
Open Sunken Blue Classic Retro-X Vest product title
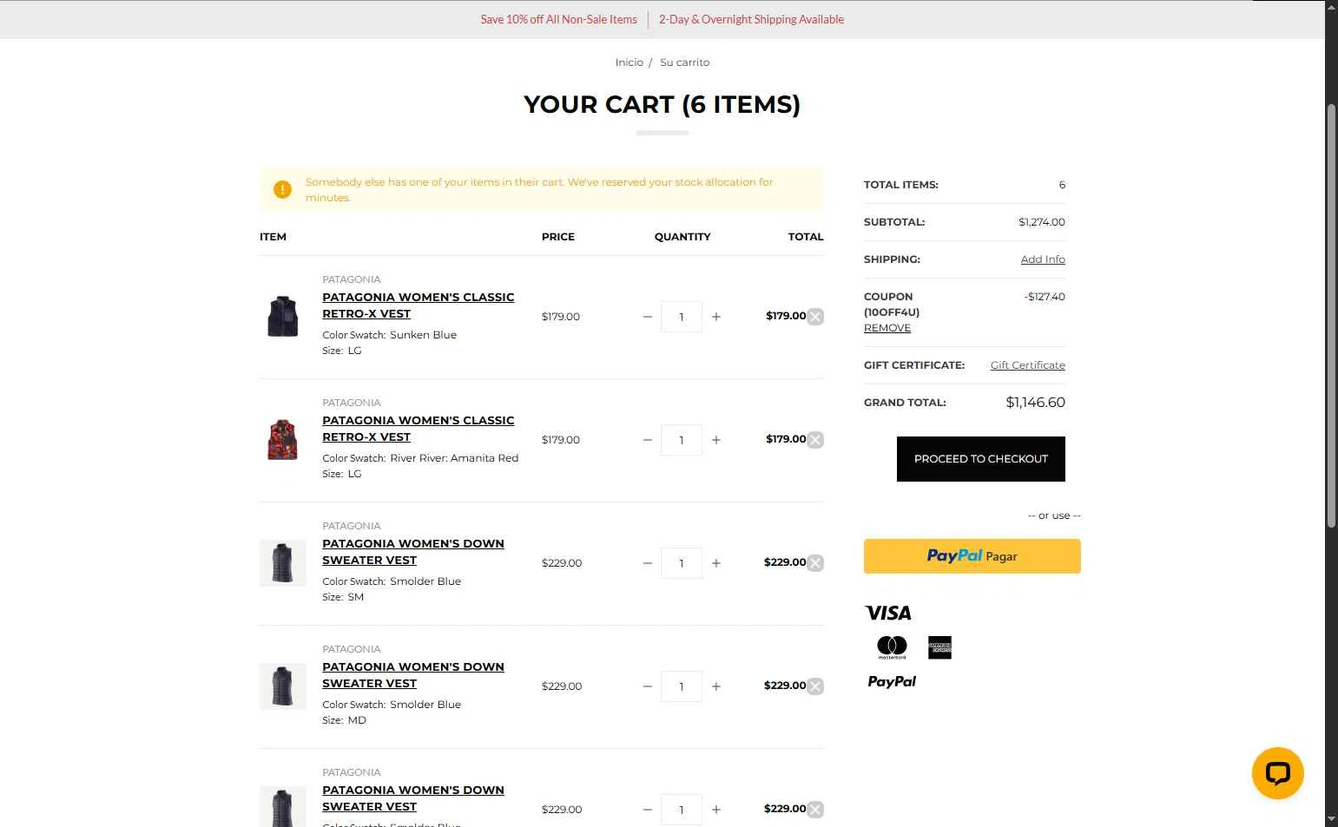pyautogui.click(x=419, y=305)
